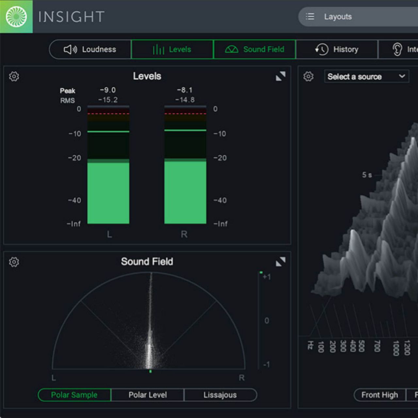Toggle the History module tab
Screen dimensions: 418x418
337,49
